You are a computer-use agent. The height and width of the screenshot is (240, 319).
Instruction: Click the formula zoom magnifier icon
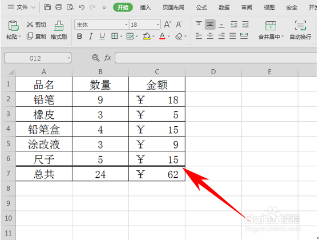click(95, 58)
